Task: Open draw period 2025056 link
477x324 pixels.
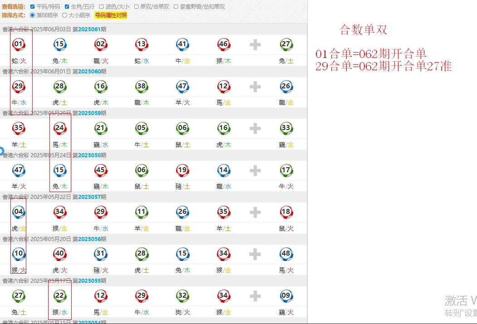Action: pyautogui.click(x=89, y=239)
